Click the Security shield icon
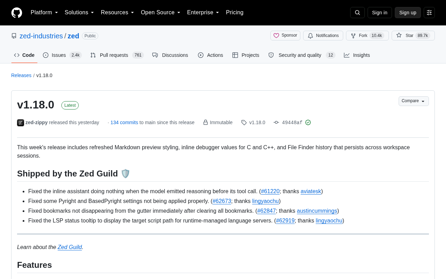Image resolution: width=446 pixels, height=279 pixels. click(271, 55)
